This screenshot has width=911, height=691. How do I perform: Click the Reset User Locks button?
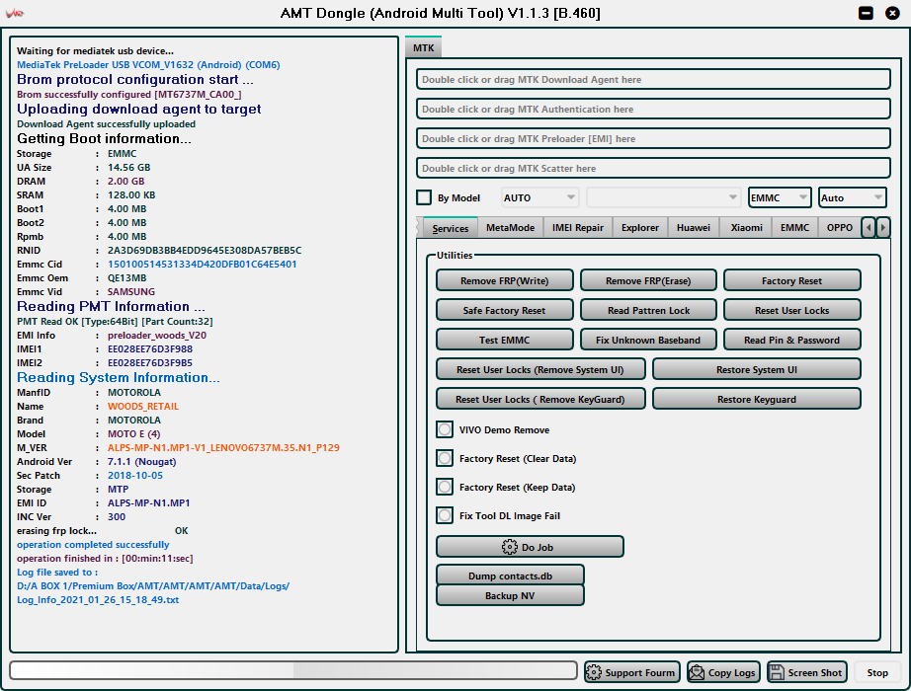tap(791, 310)
